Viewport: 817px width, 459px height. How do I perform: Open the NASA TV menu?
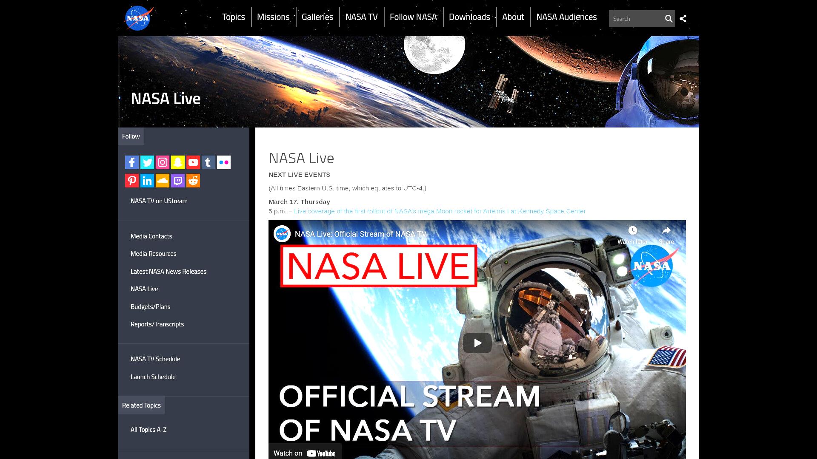(x=362, y=17)
